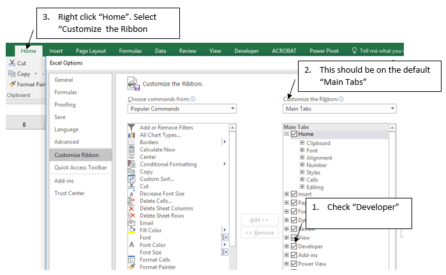446x275 pixels.
Task: Open the Copy dropdown arrow in ribbon
Action: [36, 73]
